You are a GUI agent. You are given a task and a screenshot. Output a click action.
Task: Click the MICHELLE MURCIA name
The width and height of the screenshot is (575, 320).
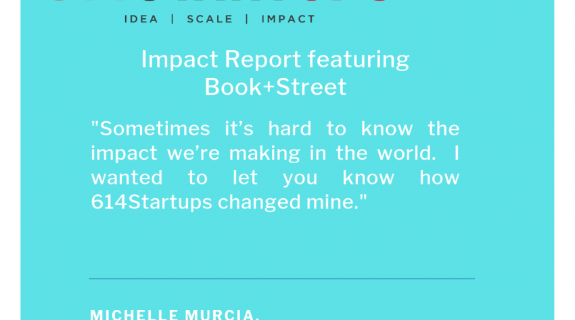(x=175, y=315)
